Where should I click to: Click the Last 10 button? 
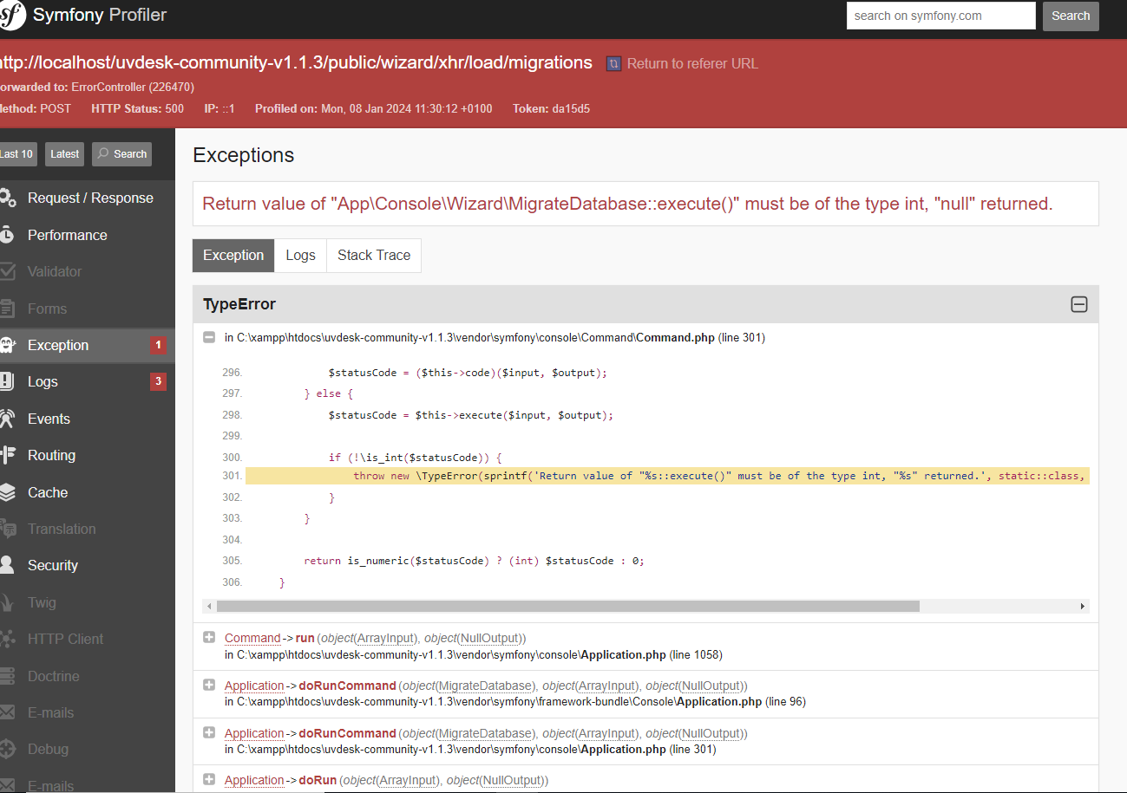tap(16, 154)
